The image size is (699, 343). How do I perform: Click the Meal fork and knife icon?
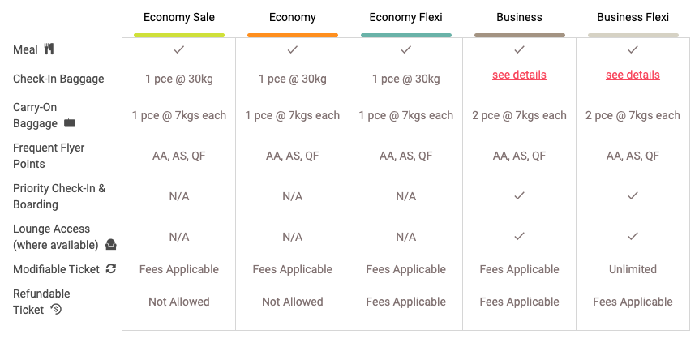click(49, 49)
